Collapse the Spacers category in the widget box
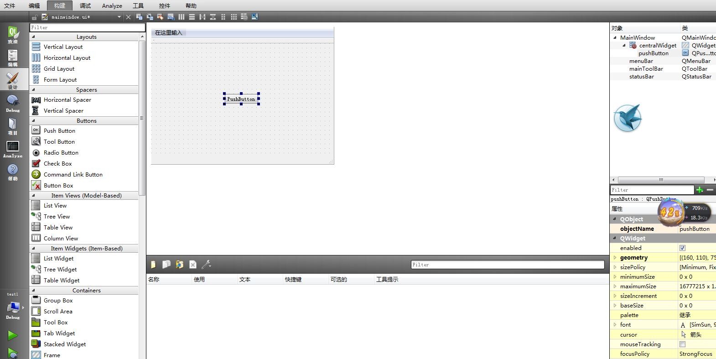The height and width of the screenshot is (359, 716). point(33,90)
